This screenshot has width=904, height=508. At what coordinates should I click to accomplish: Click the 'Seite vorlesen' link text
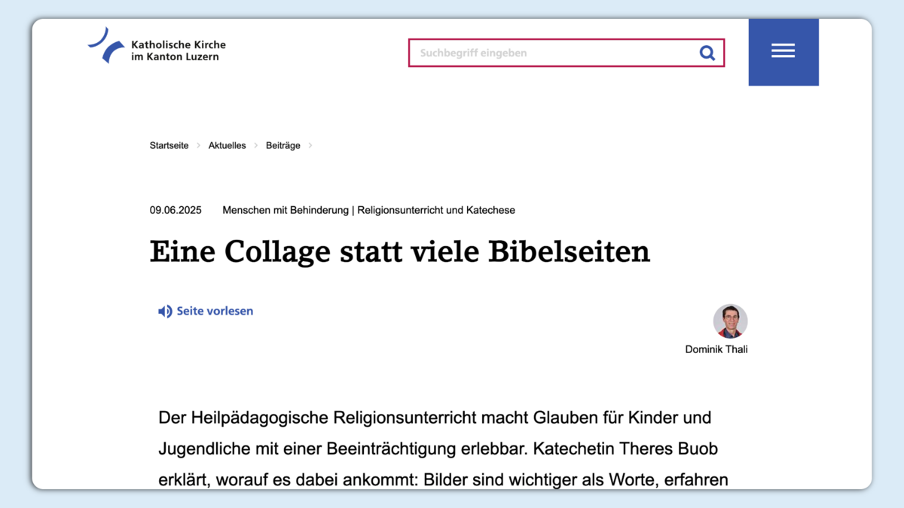pos(215,312)
